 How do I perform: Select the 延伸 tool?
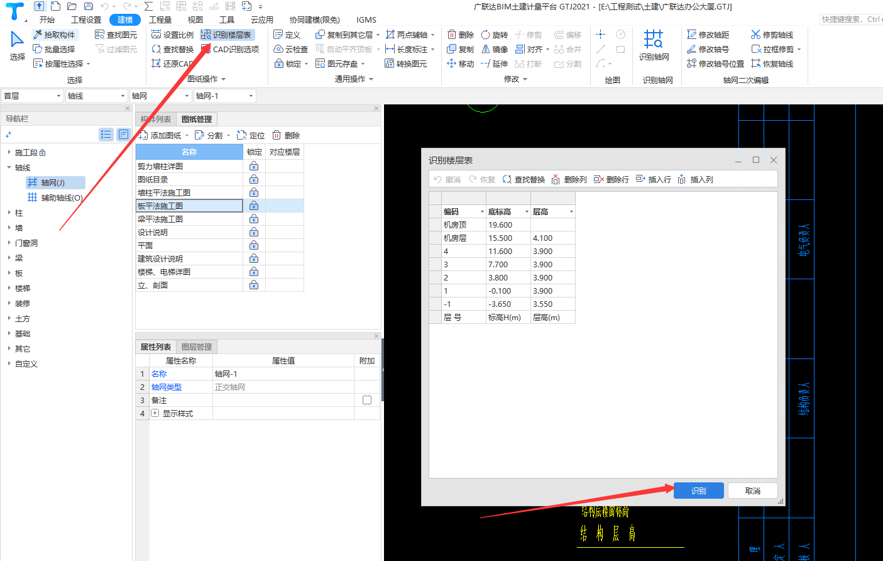495,64
